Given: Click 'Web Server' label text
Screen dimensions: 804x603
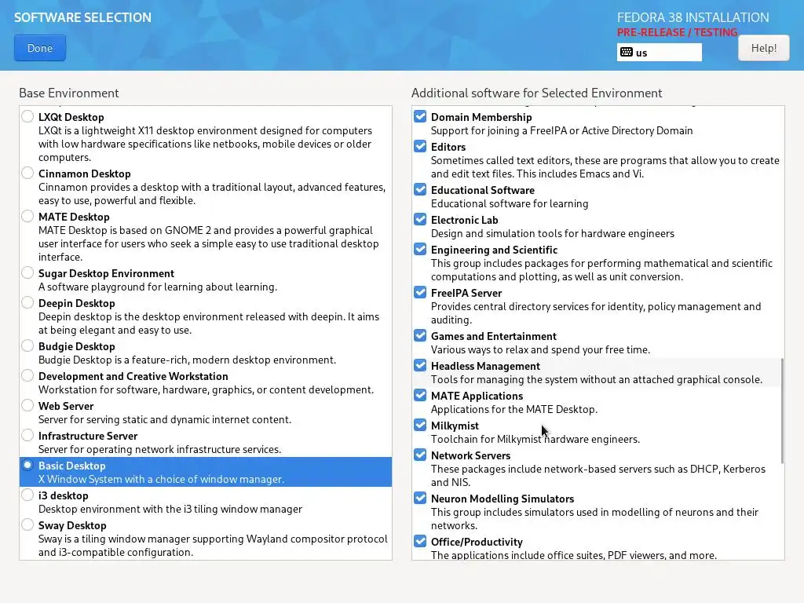Looking at the screenshot, I should point(66,406).
